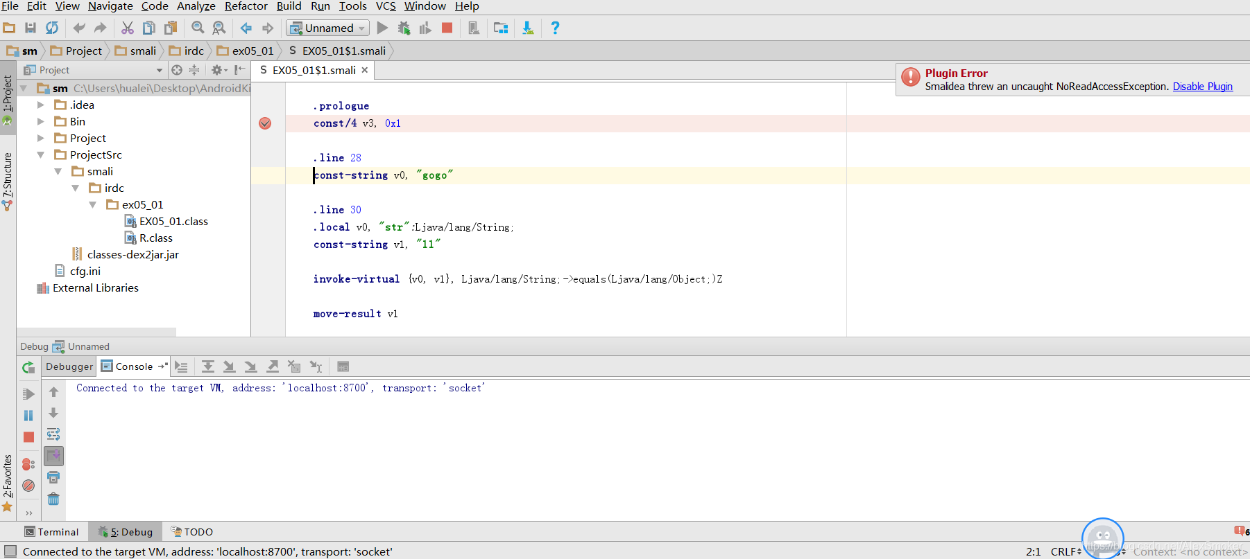Click Rerun debug session icon
Screen dimensions: 1250x559
(x=28, y=368)
